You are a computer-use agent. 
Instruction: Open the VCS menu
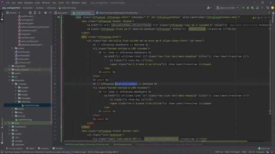(67, 3)
